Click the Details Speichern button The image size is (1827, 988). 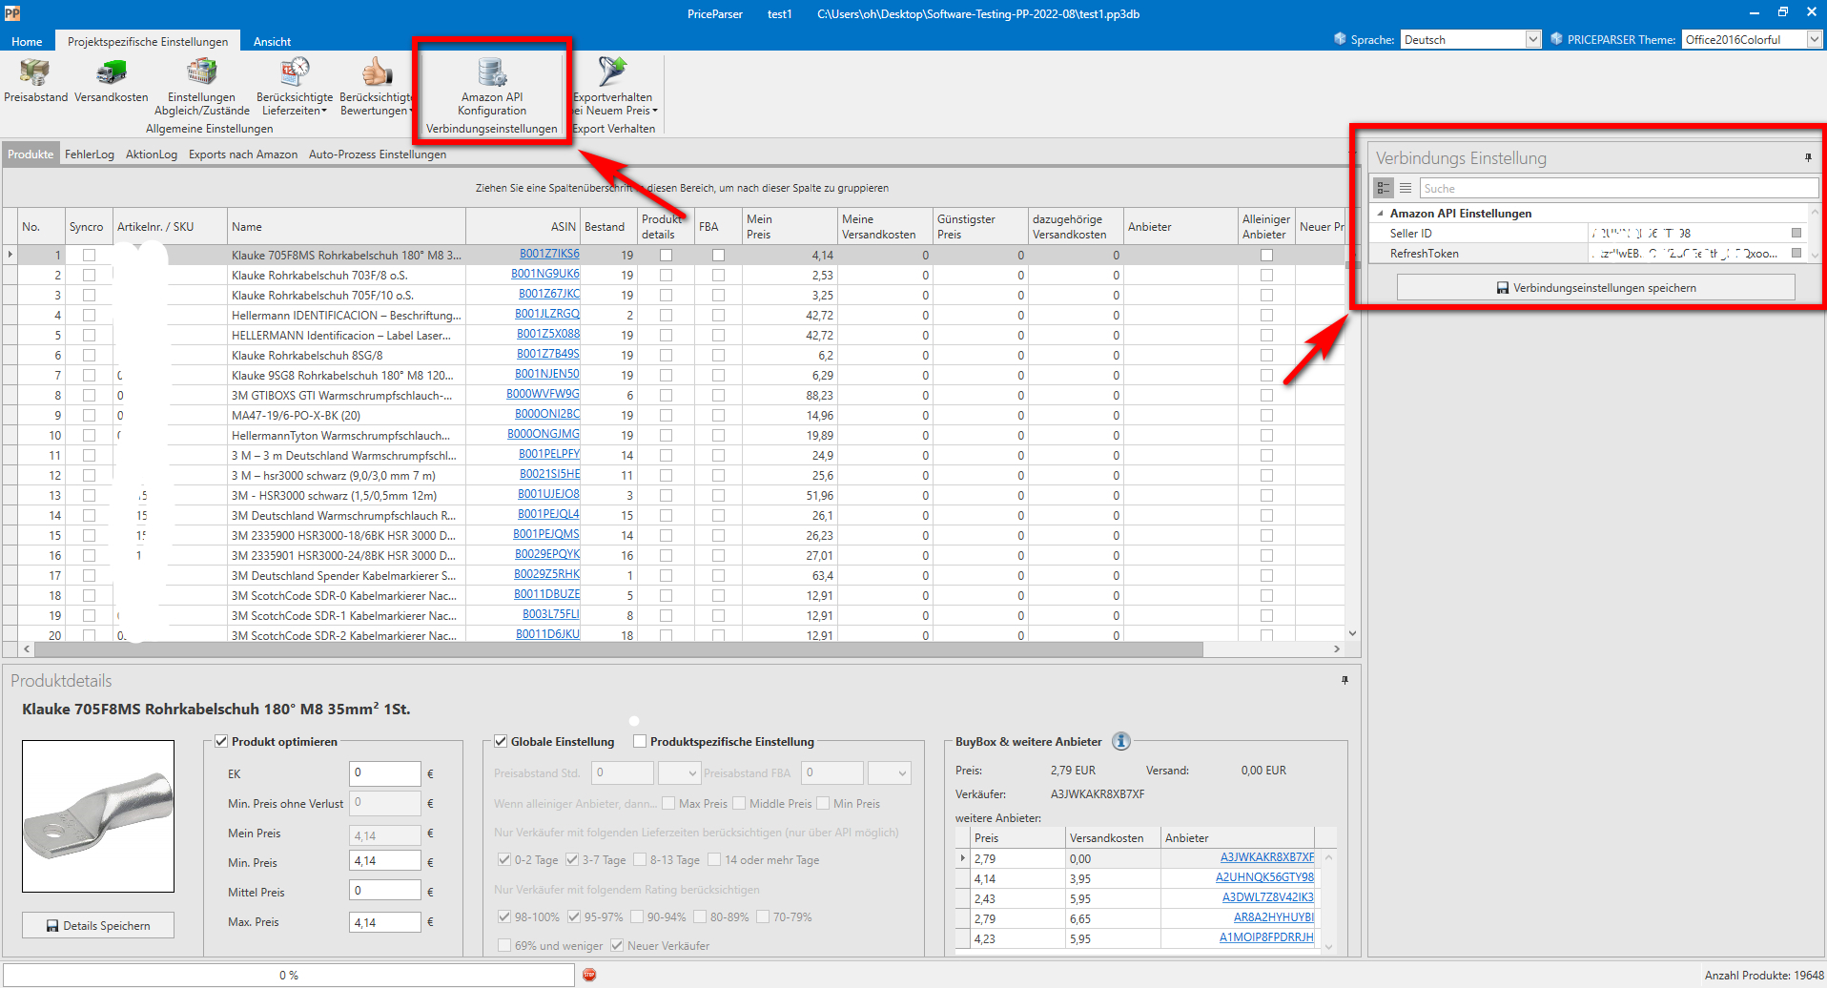pos(98,925)
